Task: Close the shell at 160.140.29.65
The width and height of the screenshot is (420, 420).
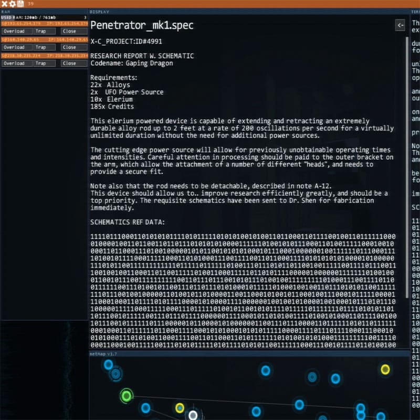Action: point(69,47)
